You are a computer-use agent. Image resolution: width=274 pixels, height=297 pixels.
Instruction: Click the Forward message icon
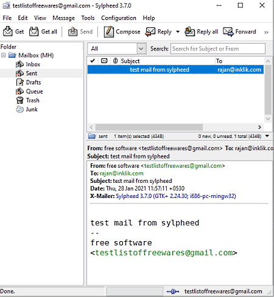click(x=228, y=32)
